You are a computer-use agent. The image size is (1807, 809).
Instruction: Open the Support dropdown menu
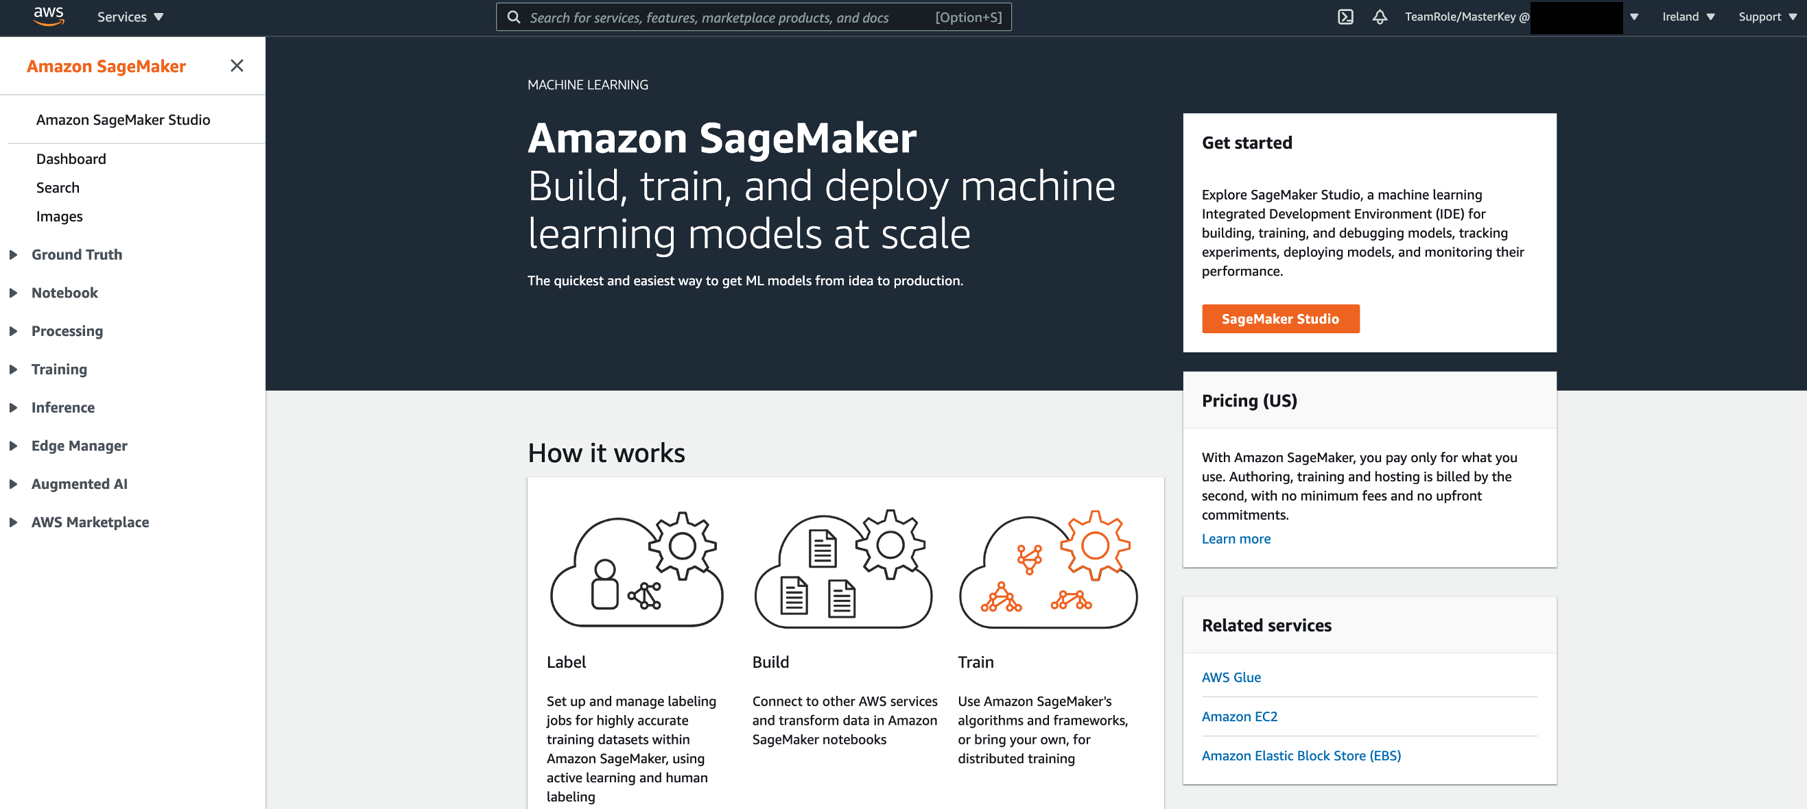(x=1767, y=17)
